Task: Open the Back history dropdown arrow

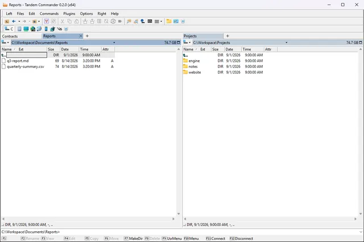Action: [x=19, y=22]
